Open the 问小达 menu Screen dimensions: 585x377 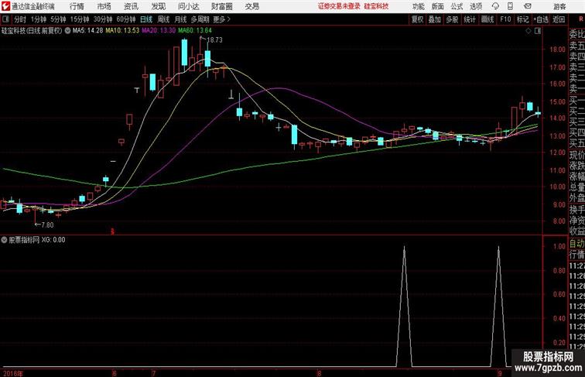(x=188, y=6)
